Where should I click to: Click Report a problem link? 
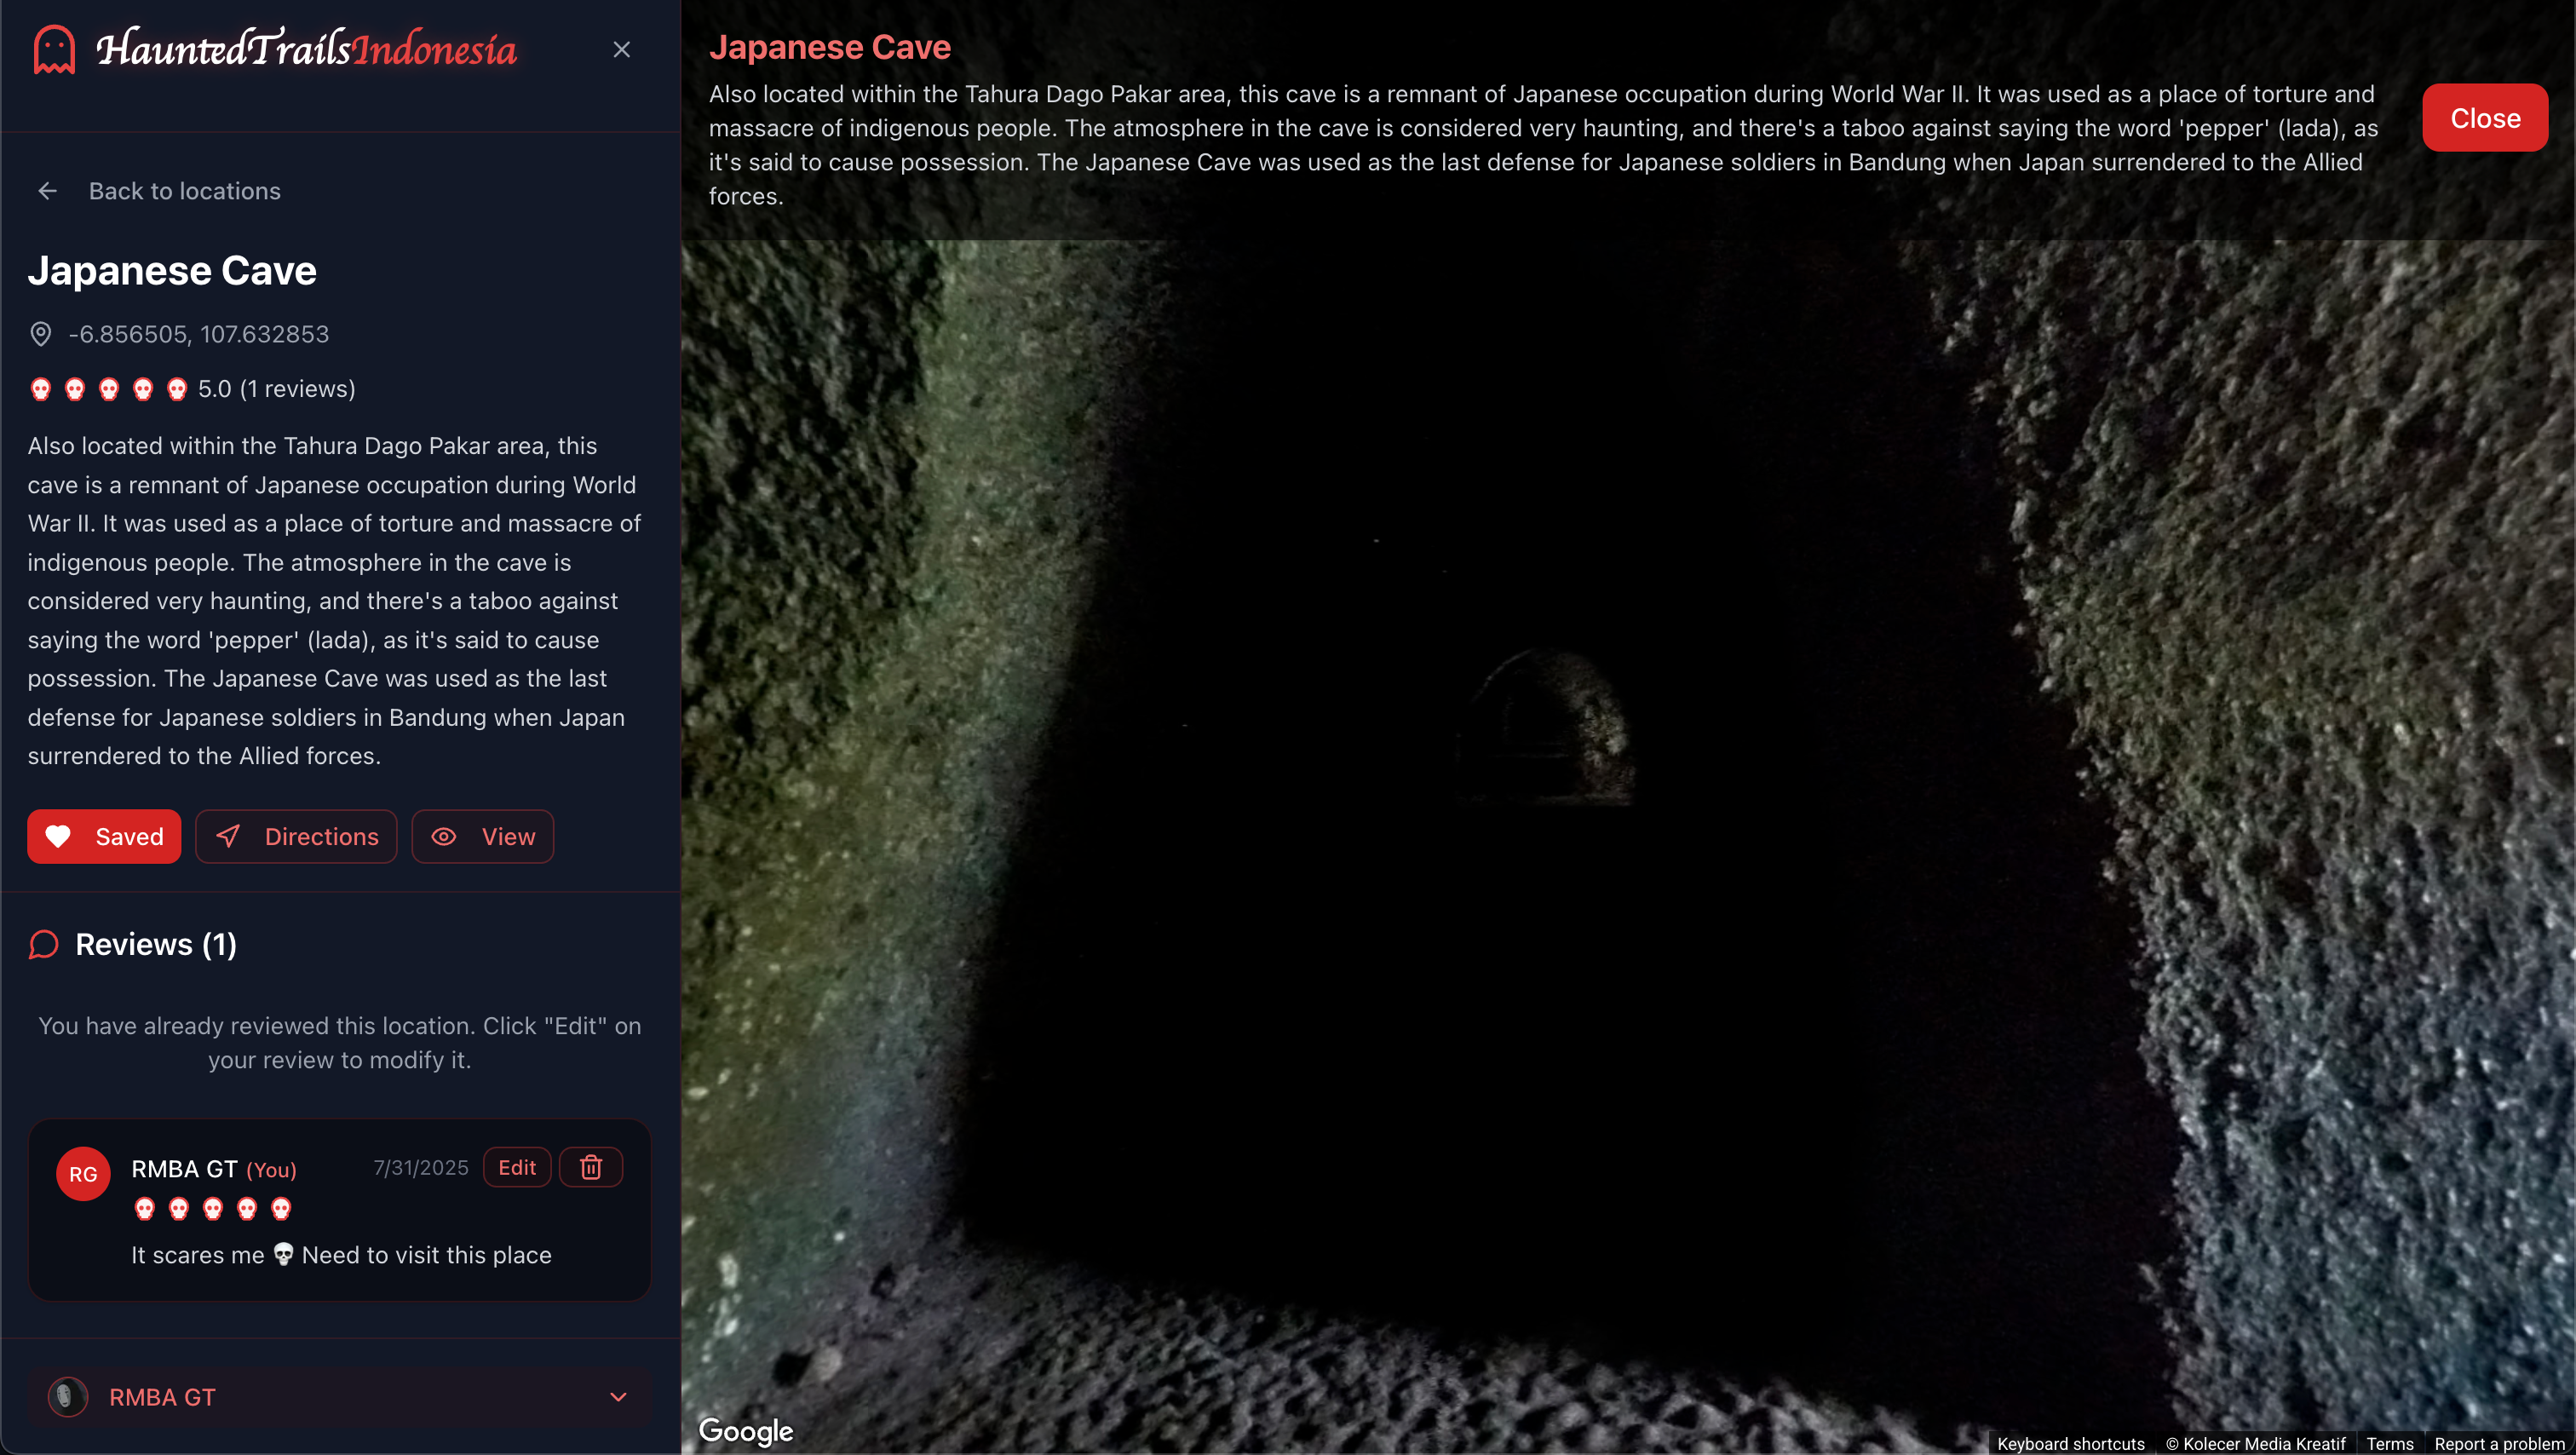click(x=2499, y=1443)
